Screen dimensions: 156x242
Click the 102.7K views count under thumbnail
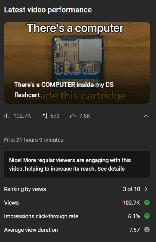(22, 116)
